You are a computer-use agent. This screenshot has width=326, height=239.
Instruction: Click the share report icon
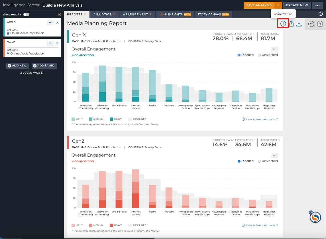(291, 23)
